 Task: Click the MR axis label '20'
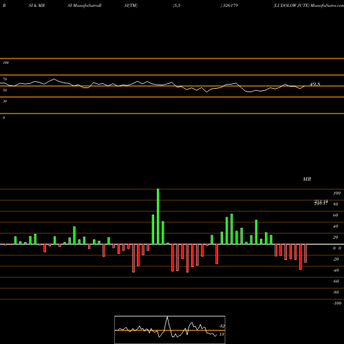click(x=336, y=237)
